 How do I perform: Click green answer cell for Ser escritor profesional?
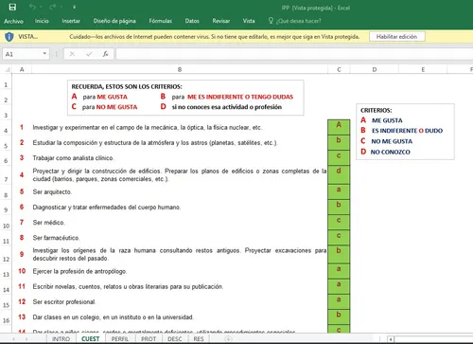coord(339,301)
